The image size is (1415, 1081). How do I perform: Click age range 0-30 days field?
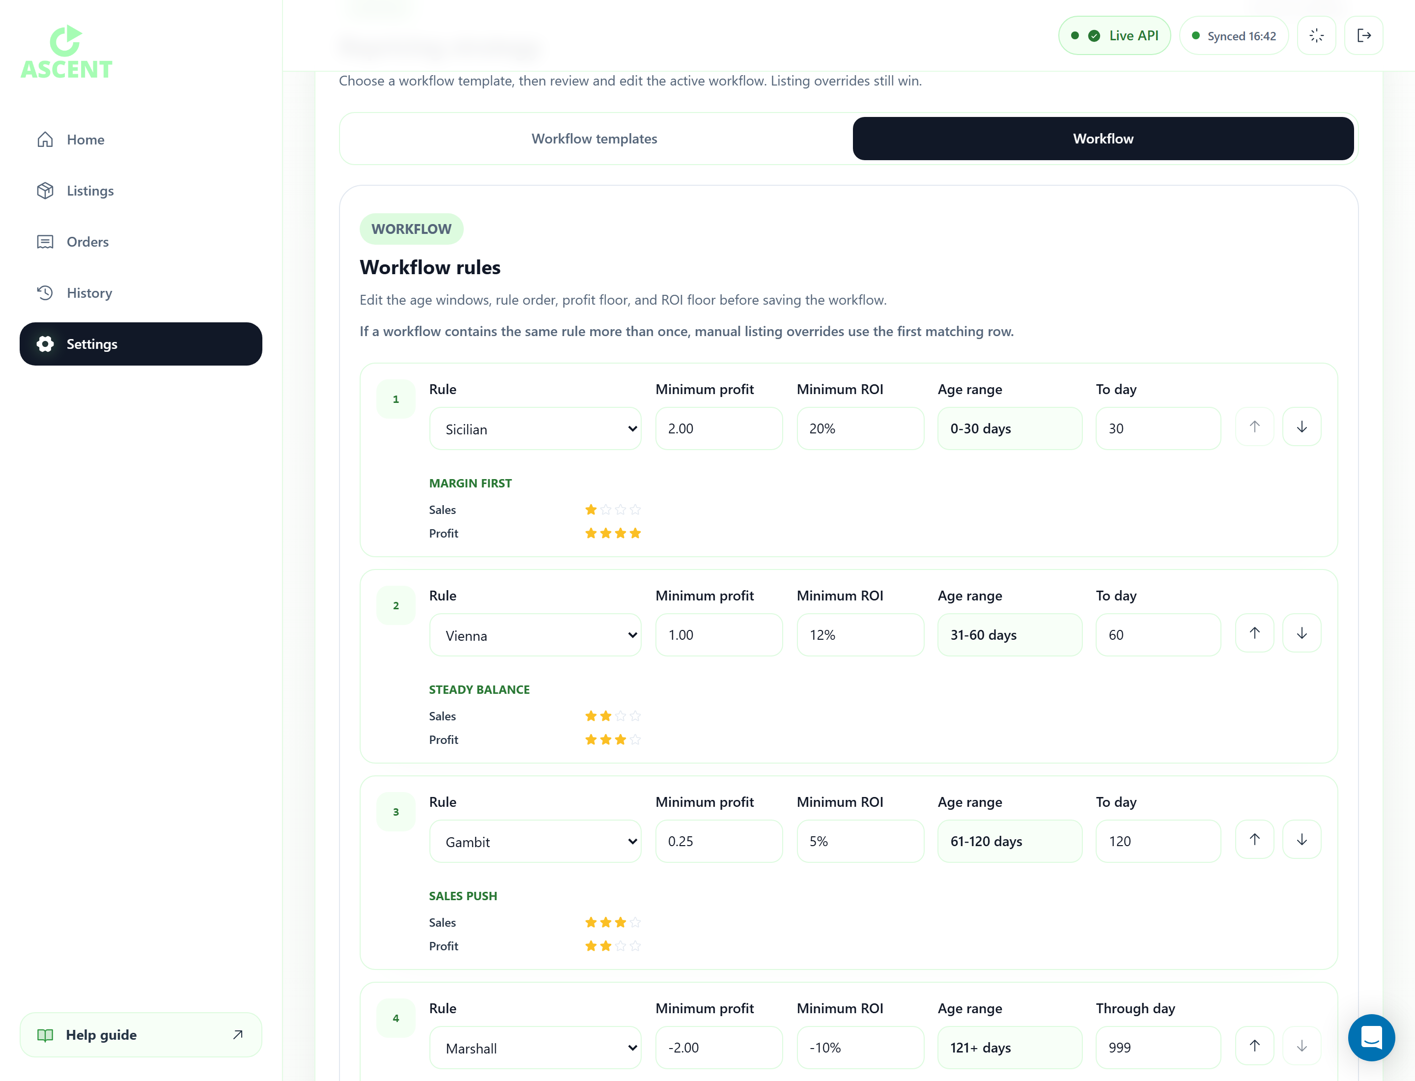point(1010,428)
